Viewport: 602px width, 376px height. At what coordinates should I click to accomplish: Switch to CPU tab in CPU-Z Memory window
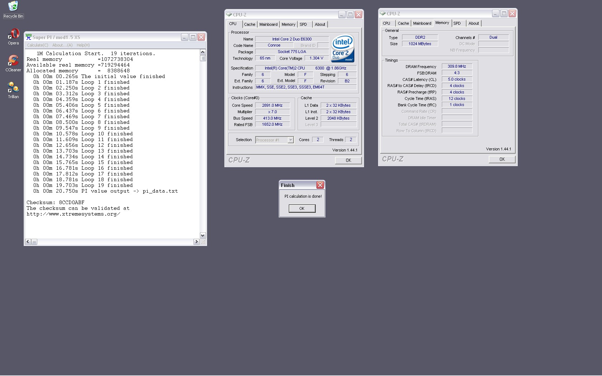(x=387, y=23)
